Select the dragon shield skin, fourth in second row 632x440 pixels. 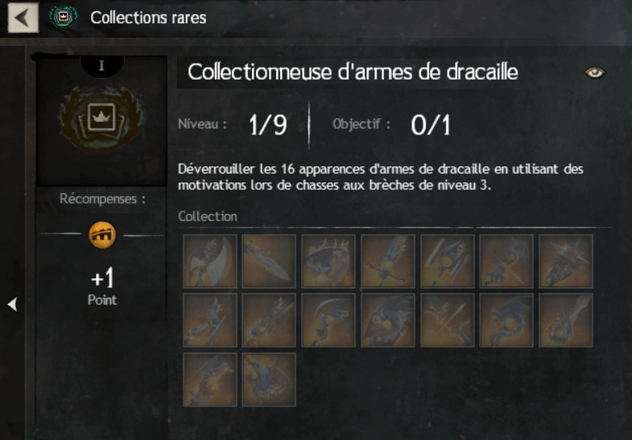[388, 320]
